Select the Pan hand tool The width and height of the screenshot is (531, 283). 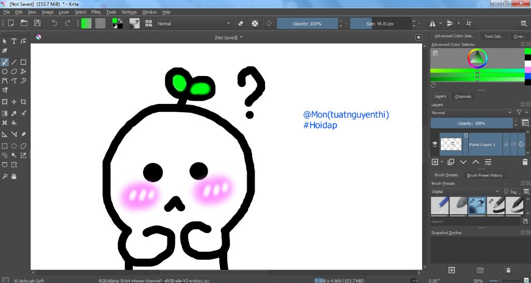[14, 176]
